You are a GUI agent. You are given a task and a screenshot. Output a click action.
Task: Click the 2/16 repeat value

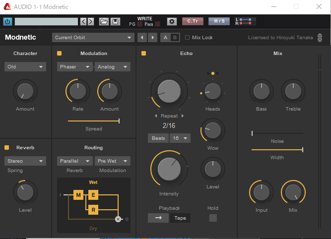[x=169, y=126]
